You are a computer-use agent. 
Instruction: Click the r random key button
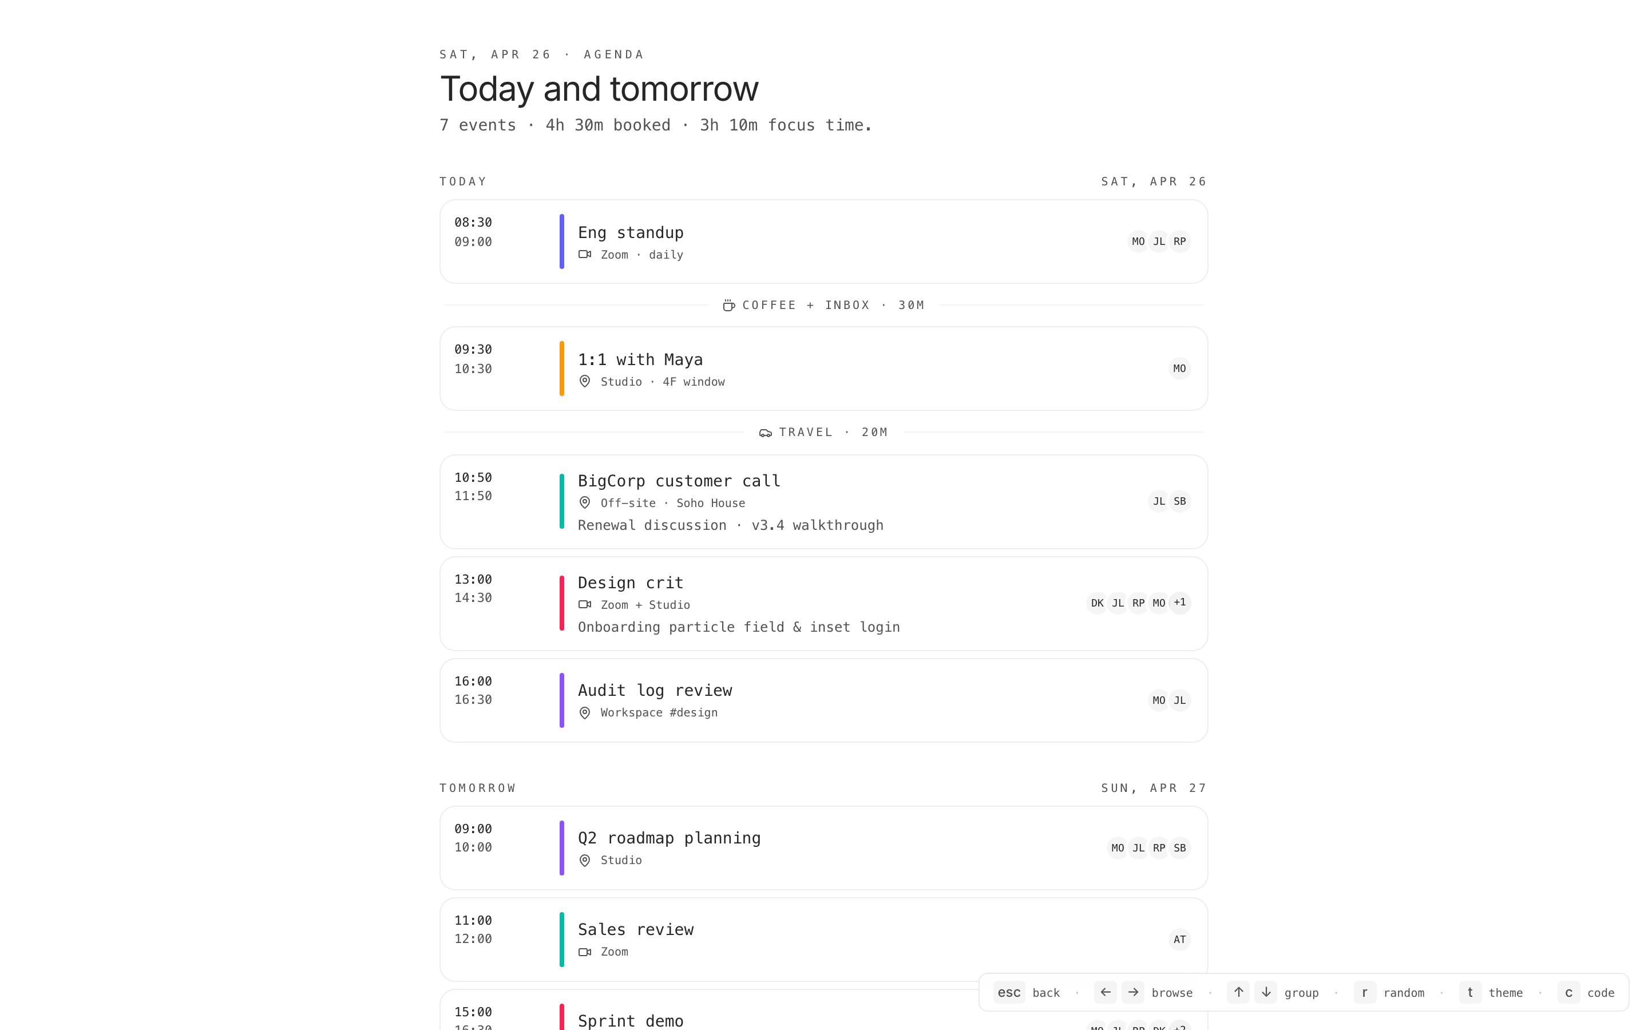[x=1364, y=993]
